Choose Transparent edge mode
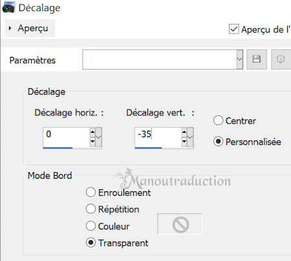 tap(91, 243)
